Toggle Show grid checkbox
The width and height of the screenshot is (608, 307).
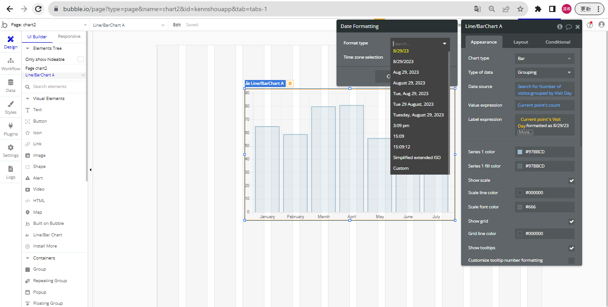coord(572,221)
